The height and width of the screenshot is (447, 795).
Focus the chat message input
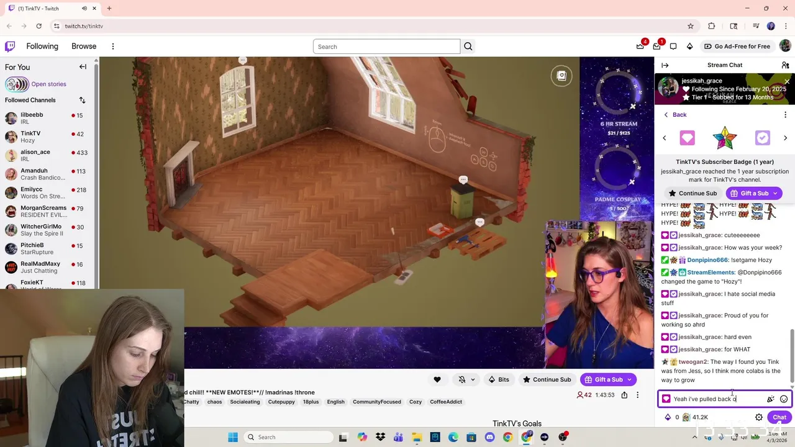(719, 399)
